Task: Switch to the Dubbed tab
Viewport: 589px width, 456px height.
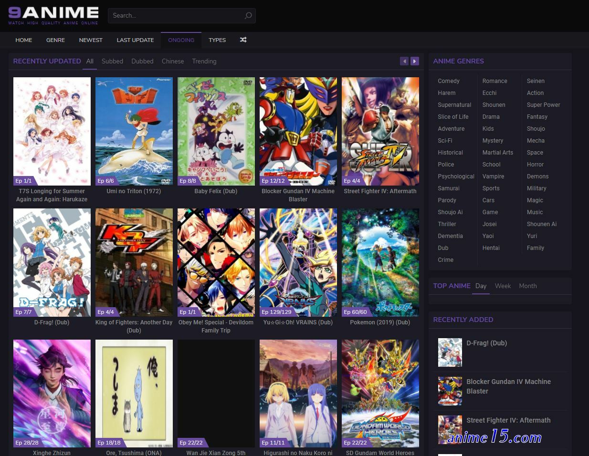Action: coord(142,61)
